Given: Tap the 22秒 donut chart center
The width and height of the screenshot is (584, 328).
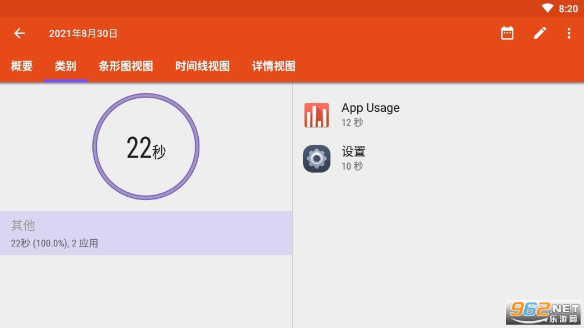Looking at the screenshot, I should tap(146, 148).
